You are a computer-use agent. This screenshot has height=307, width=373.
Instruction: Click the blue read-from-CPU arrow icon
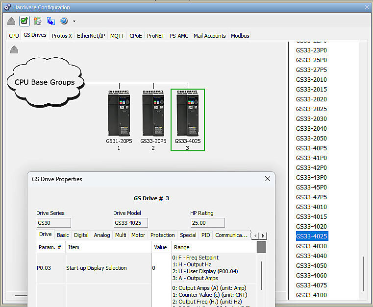point(50,21)
